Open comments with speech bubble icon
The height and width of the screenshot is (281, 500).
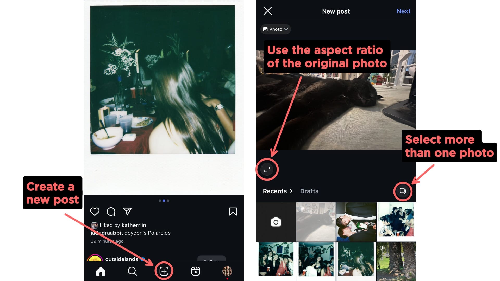(x=111, y=212)
